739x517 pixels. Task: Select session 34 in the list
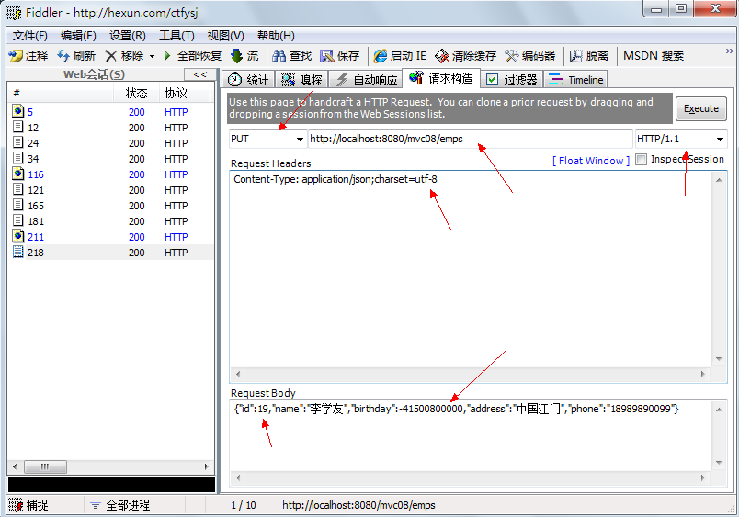tap(110, 159)
